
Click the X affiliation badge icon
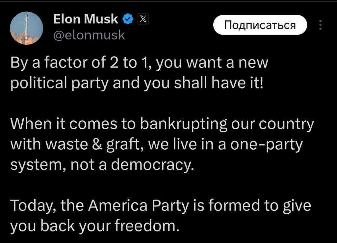coord(143,19)
